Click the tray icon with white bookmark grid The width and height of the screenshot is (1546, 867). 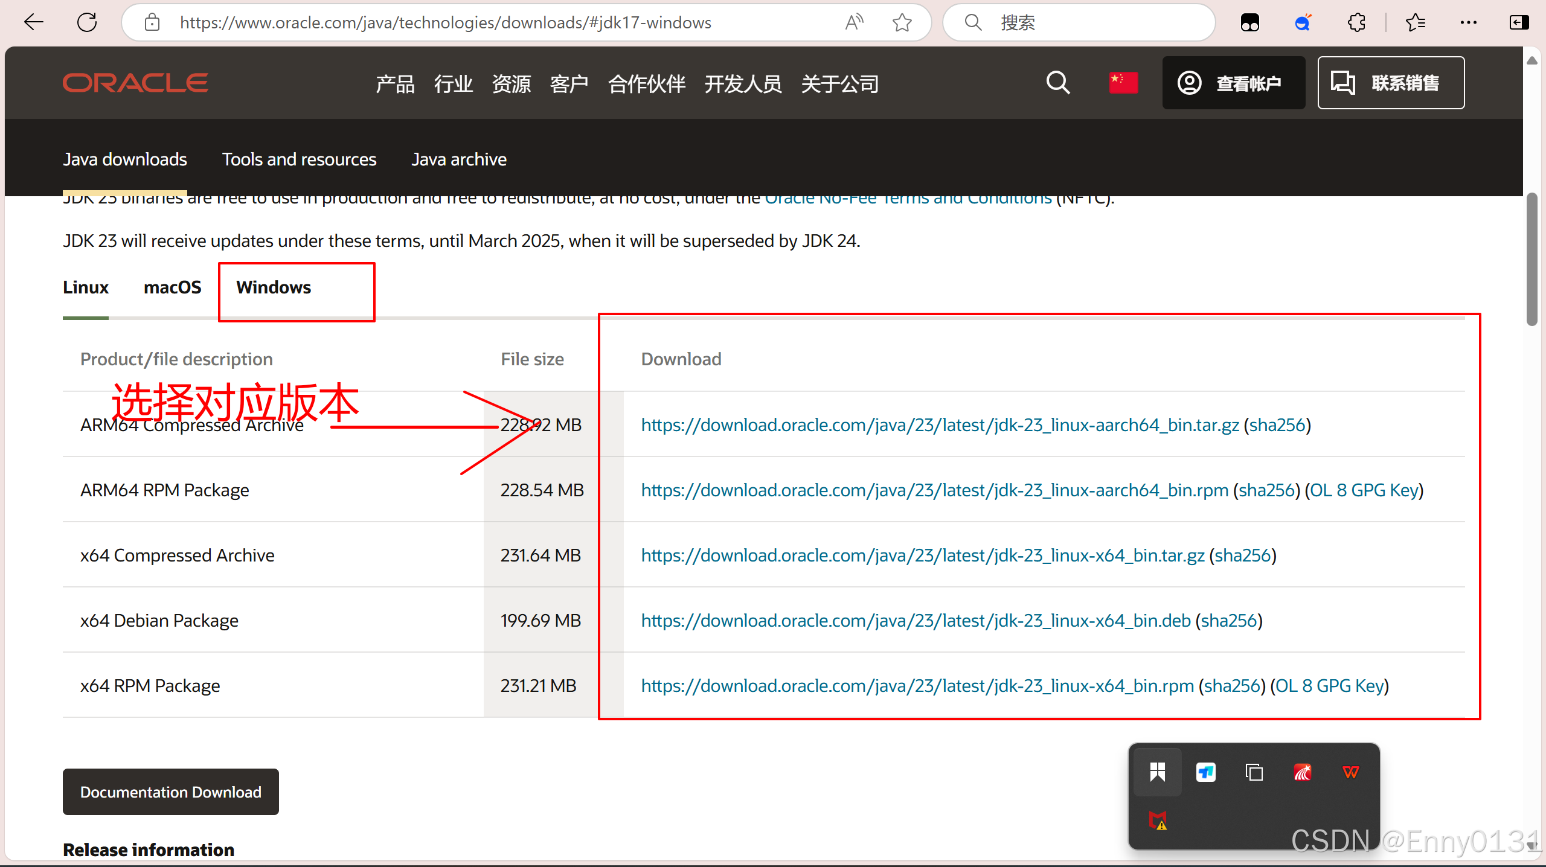tap(1157, 772)
